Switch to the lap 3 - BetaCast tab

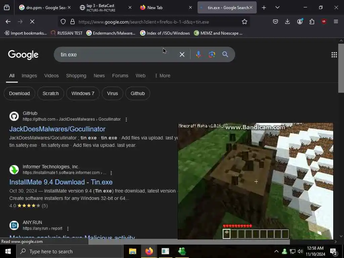(102, 8)
